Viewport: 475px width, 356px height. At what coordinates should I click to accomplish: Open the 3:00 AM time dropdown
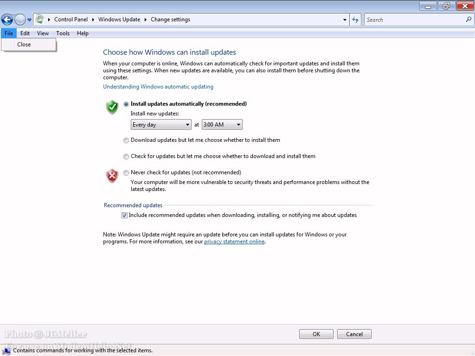pos(222,125)
